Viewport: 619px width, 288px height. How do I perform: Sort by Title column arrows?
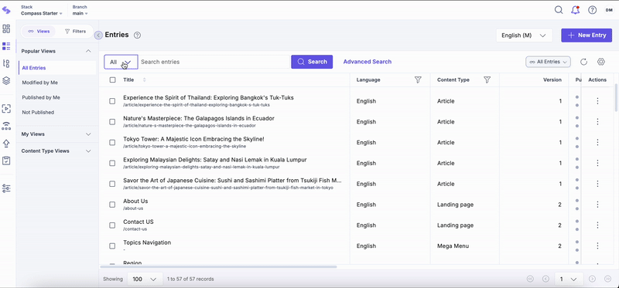point(144,80)
